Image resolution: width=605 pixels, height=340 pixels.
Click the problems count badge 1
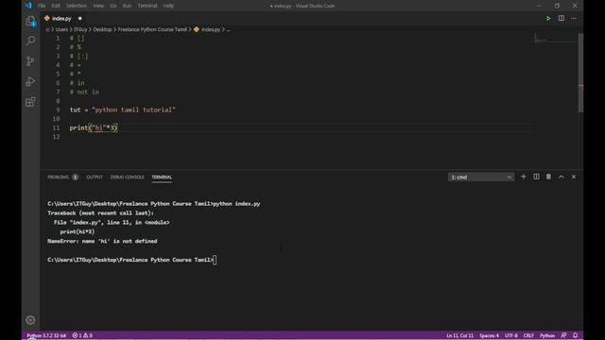point(76,177)
